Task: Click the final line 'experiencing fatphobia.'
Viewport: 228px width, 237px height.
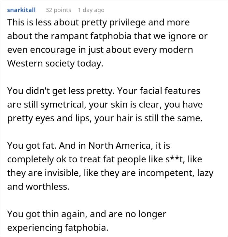Action: point(58,228)
